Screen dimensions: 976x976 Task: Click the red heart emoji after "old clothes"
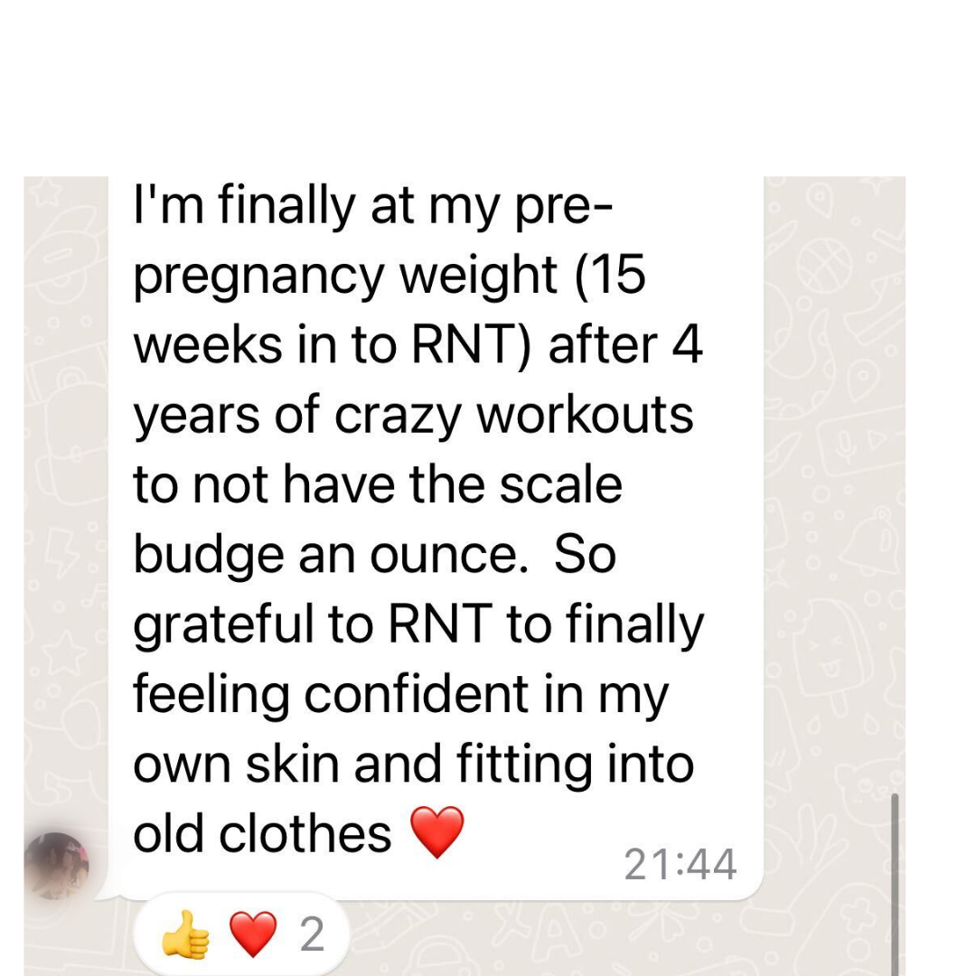tap(437, 832)
